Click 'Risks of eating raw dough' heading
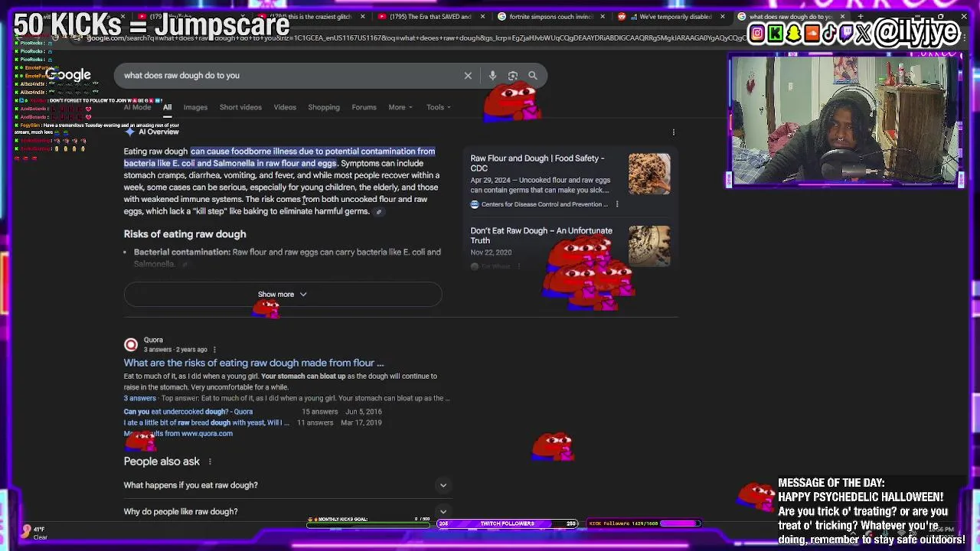The width and height of the screenshot is (980, 551). pyautogui.click(x=185, y=234)
